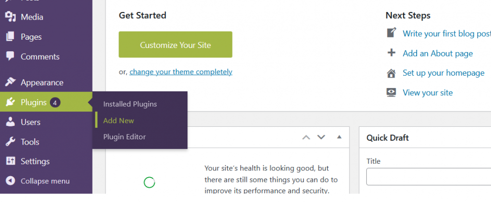Viewport: 491px width, 202px height.
Task: Click the Plugins plug icon
Action: tap(10, 102)
